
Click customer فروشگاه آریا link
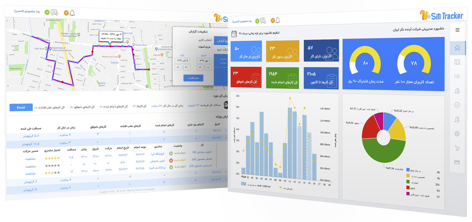[158, 154]
